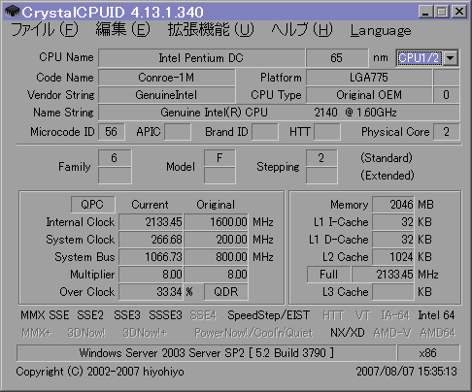
Task: Click the LGA775 platform field
Action: [x=369, y=78]
